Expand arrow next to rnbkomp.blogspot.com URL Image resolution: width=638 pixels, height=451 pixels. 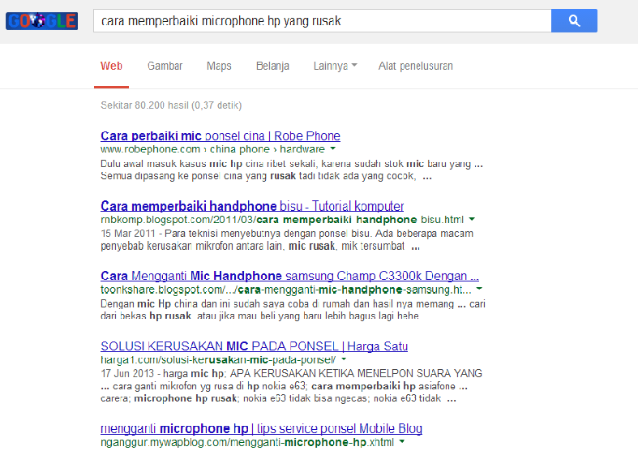[x=472, y=219]
